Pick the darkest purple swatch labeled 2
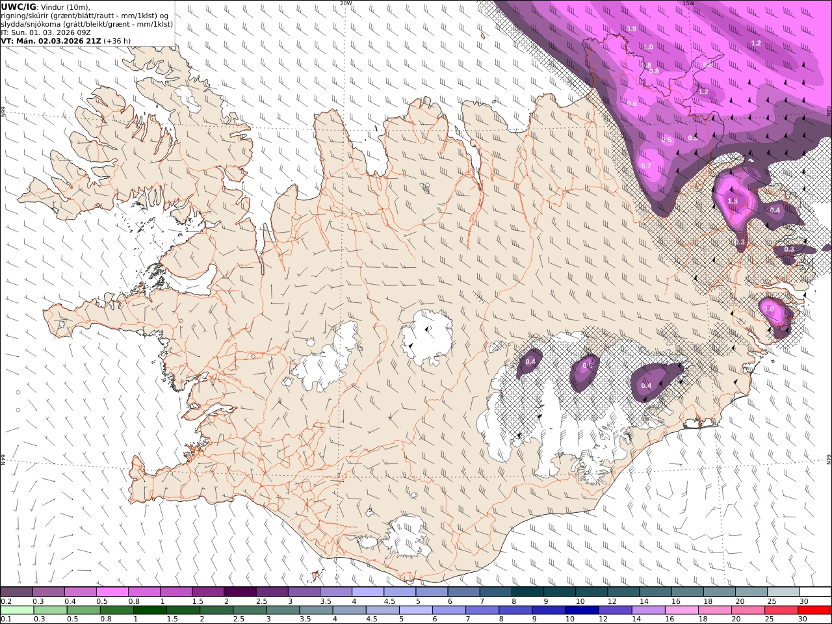Viewport: 832px width, 624px height. click(x=240, y=592)
